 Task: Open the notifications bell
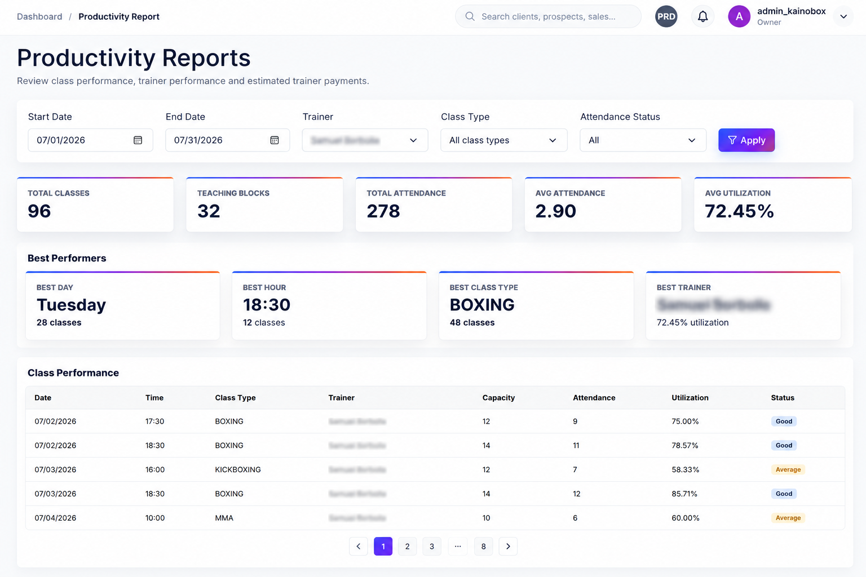[702, 16]
